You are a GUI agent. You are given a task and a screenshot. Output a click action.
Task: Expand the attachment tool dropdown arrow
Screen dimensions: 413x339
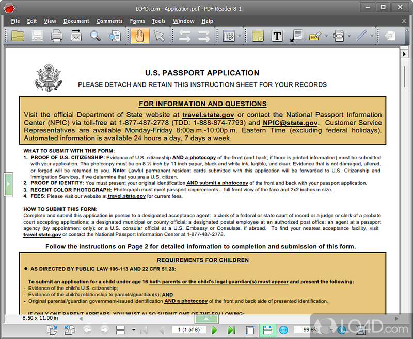coord(349,36)
